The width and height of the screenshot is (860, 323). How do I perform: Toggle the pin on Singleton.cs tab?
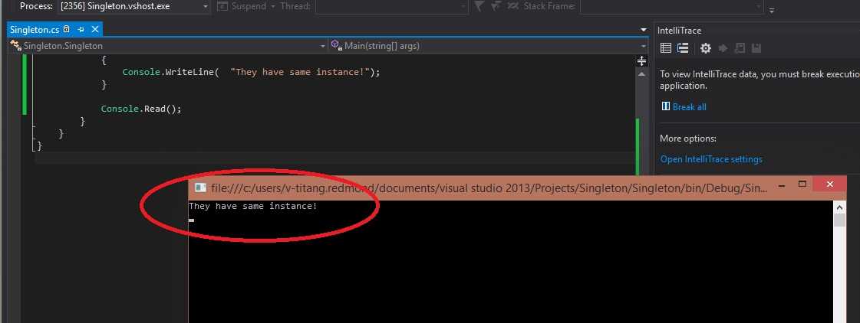pyautogui.click(x=80, y=30)
